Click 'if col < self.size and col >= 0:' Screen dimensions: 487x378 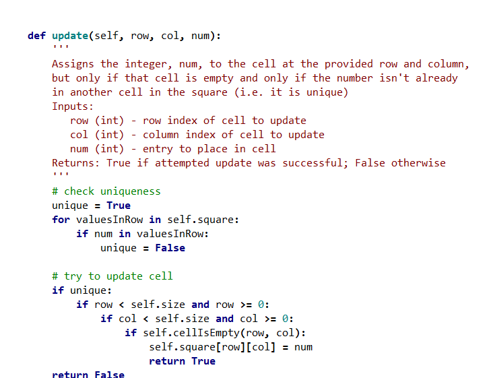tap(197, 319)
